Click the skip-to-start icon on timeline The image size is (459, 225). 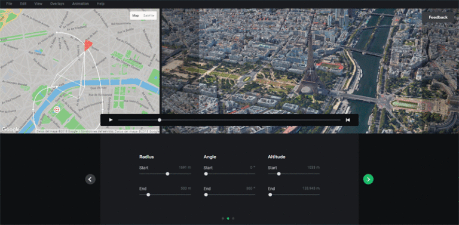348,120
